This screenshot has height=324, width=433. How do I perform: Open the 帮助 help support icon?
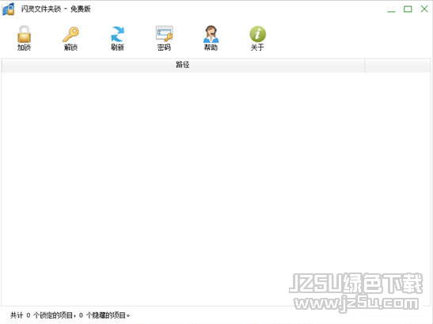coord(211,34)
